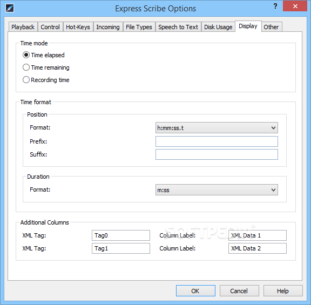Open Help with the Help button

click(283, 291)
